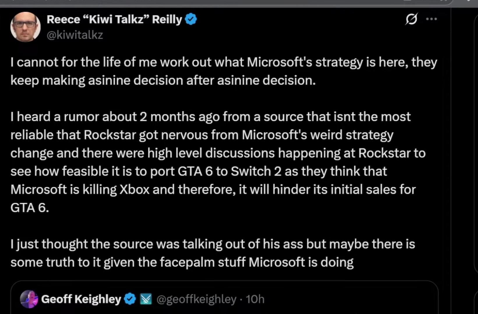Open the Reece "Kiwi Talkz" Reilly profile name
The width and height of the screenshot is (478, 314).
(x=114, y=19)
